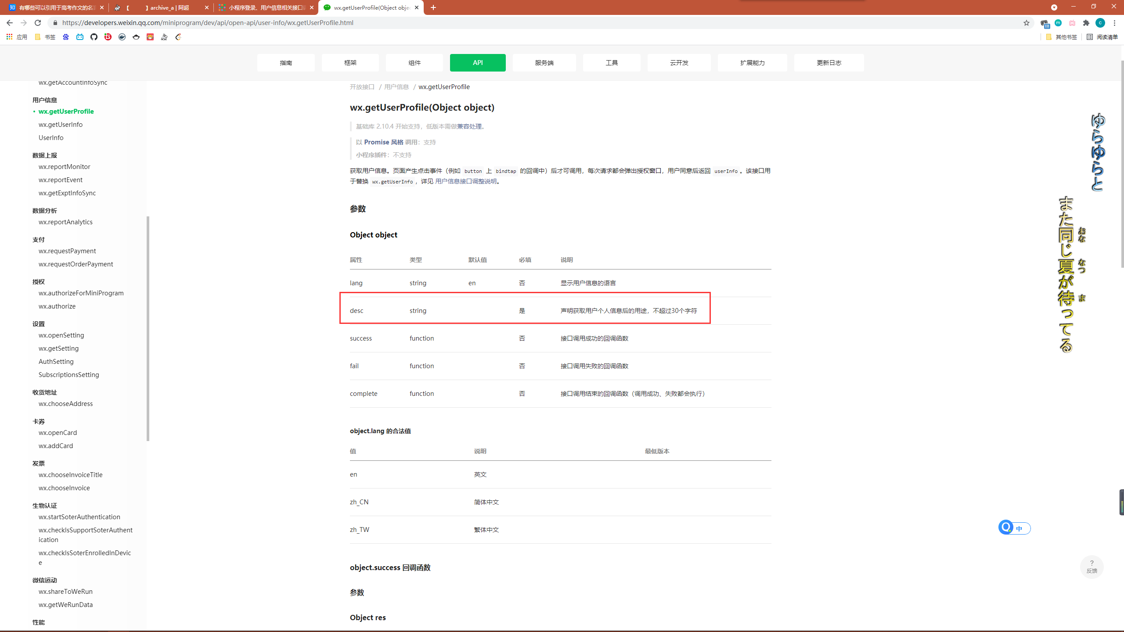The width and height of the screenshot is (1124, 632).
Task: Switch to the 服务端 navigation tab
Action: click(544, 63)
